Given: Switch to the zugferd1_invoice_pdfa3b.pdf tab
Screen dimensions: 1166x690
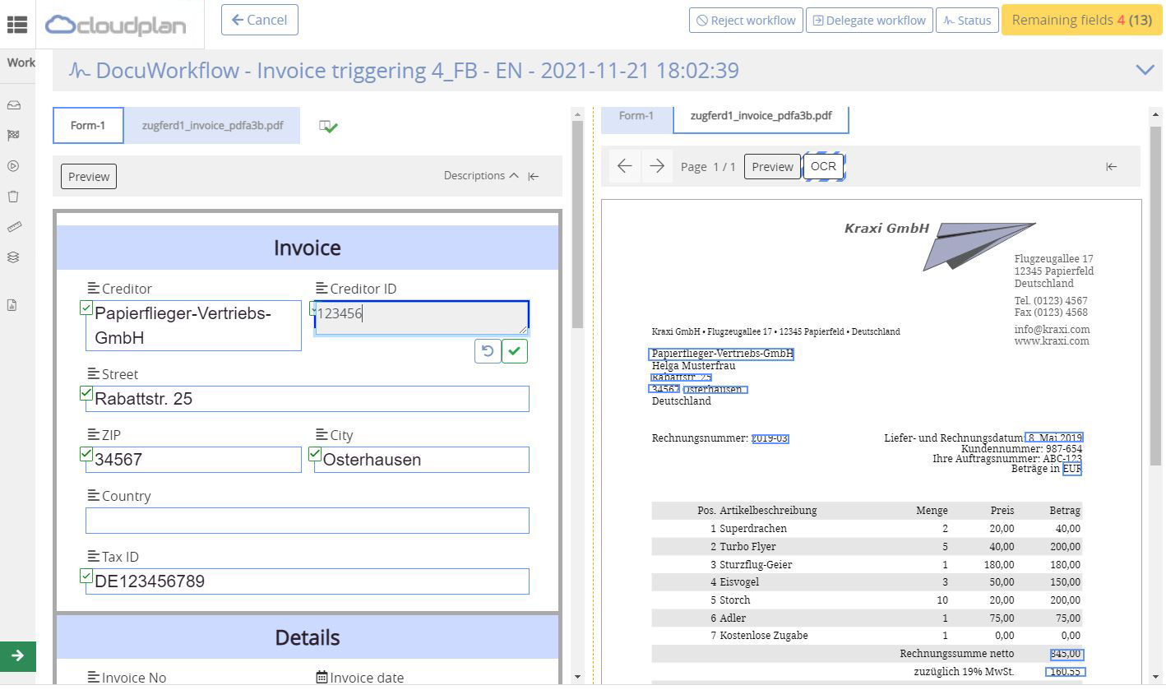Looking at the screenshot, I should coord(212,125).
